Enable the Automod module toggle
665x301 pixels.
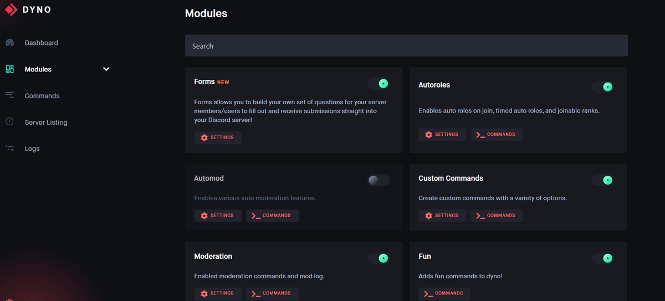(378, 180)
